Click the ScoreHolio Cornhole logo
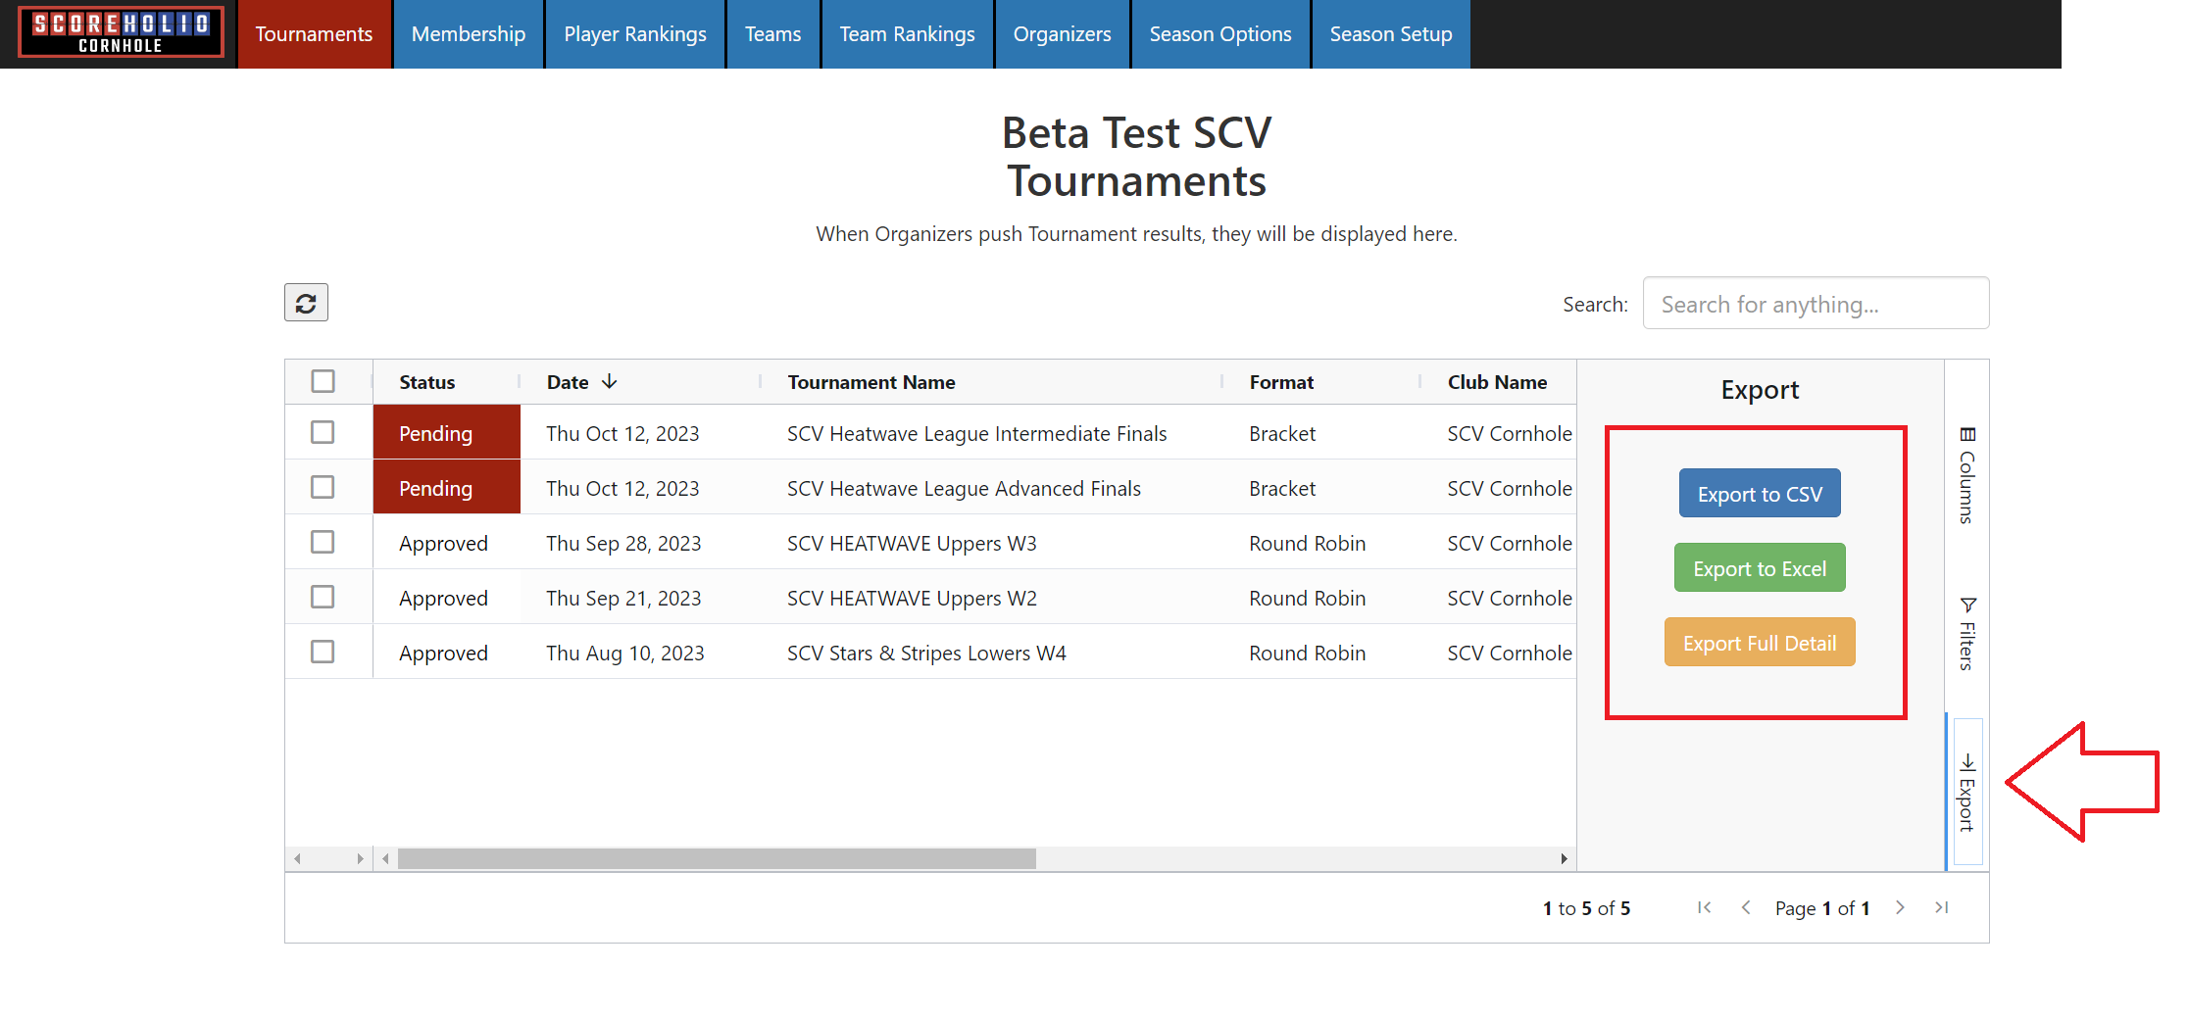 coord(121,32)
